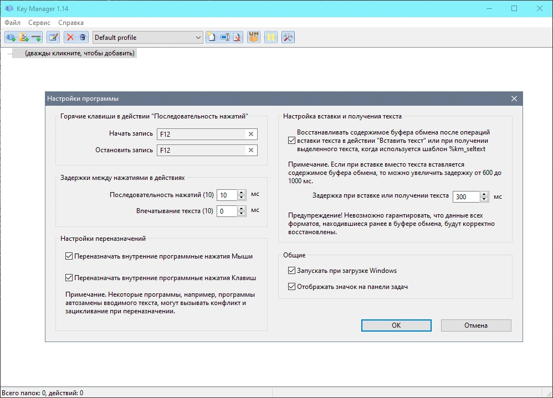Open the Сервис menu
553x398 pixels.
(39, 23)
